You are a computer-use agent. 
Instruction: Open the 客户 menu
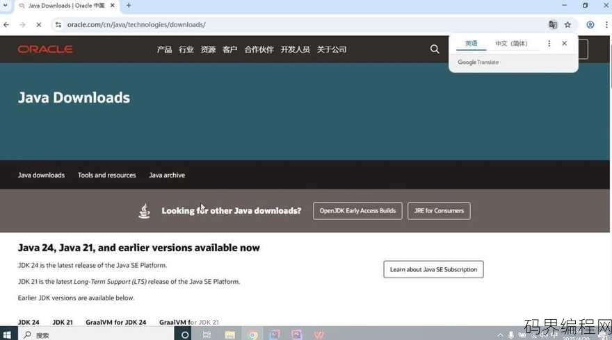[x=230, y=49]
